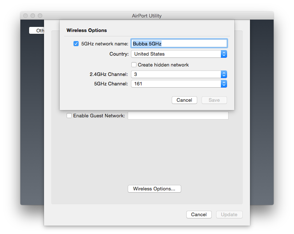This screenshot has width=294, height=234.
Task: Click the dimmed Save button
Action: click(214, 100)
